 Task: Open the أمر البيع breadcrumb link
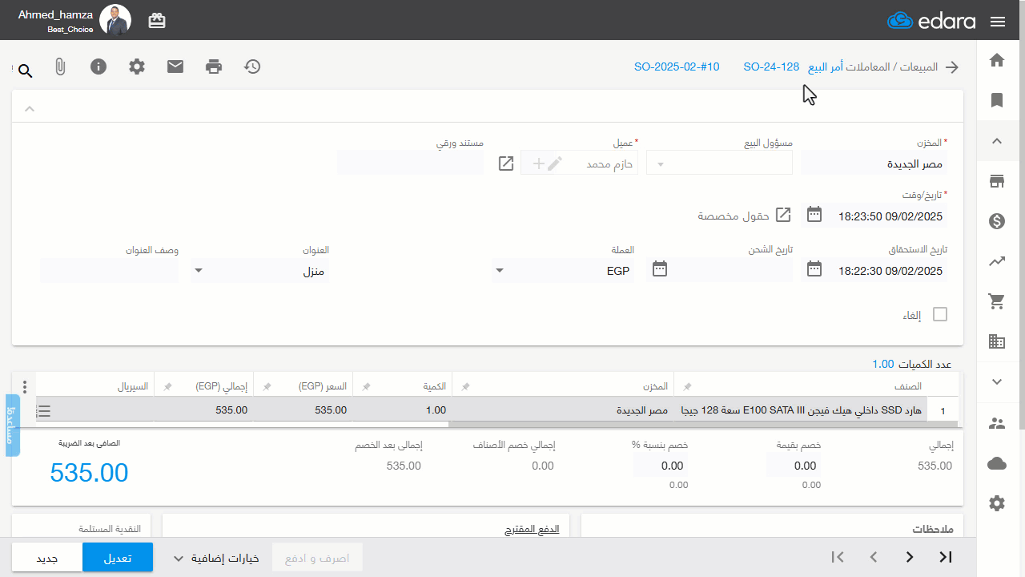825,67
